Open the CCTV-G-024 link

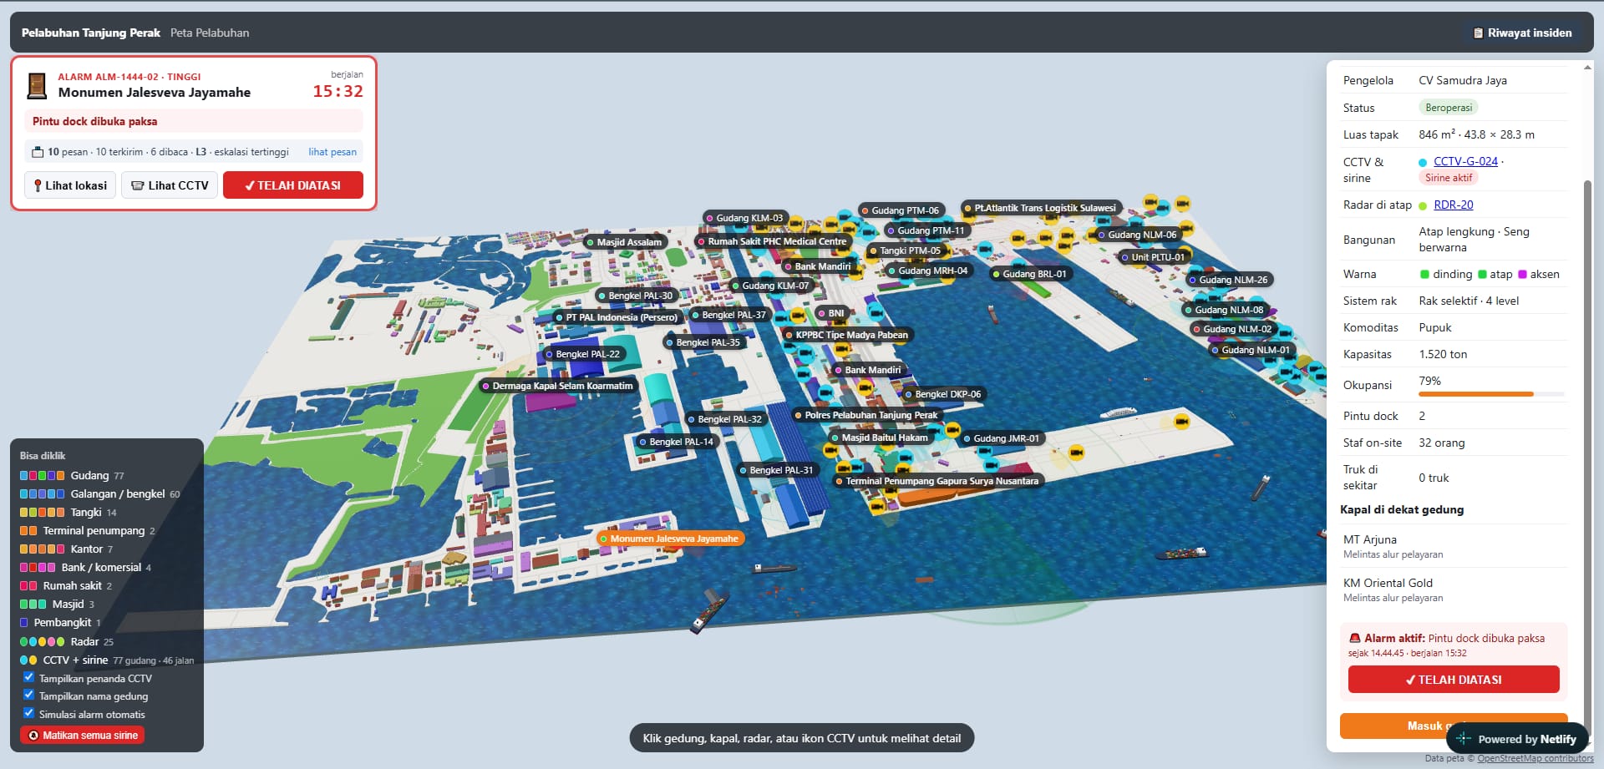coord(1465,161)
